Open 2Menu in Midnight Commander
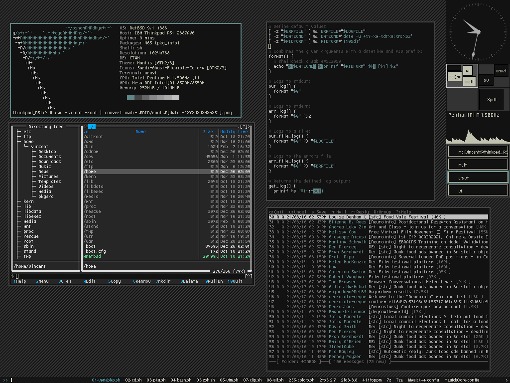Viewport: 510px width, 383px height. point(42,281)
